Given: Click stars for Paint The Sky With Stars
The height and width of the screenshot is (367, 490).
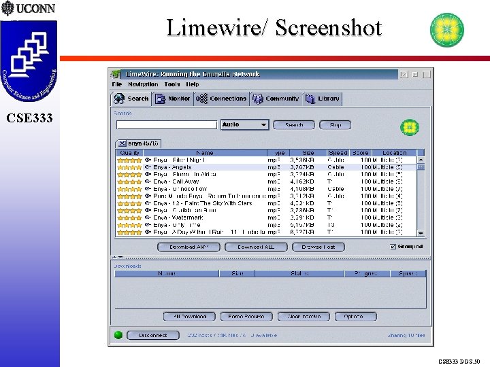Looking at the screenshot, I should click(x=129, y=203).
